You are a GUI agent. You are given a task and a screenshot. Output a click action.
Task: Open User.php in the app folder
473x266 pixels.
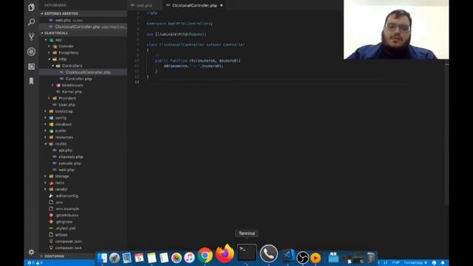[x=67, y=105]
